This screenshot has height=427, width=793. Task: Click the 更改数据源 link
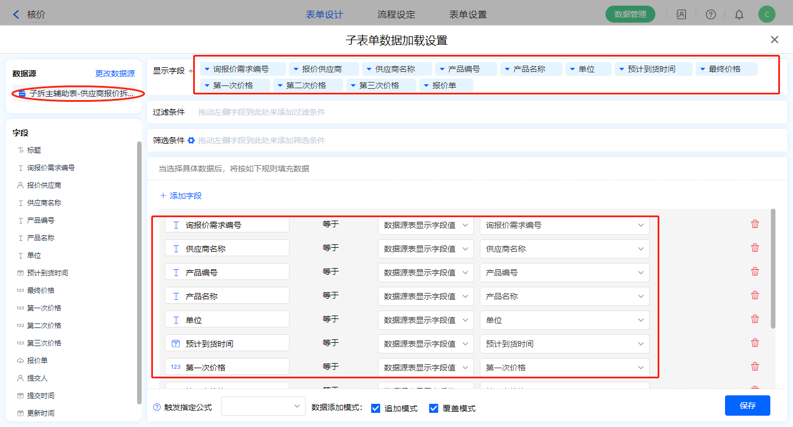pyautogui.click(x=115, y=74)
